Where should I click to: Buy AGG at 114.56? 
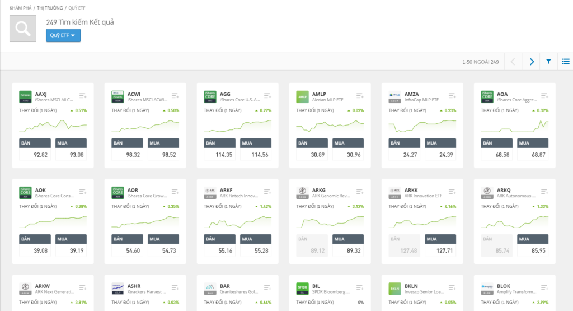[x=256, y=150]
